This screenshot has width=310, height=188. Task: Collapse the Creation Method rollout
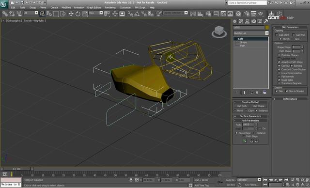pos(250,102)
